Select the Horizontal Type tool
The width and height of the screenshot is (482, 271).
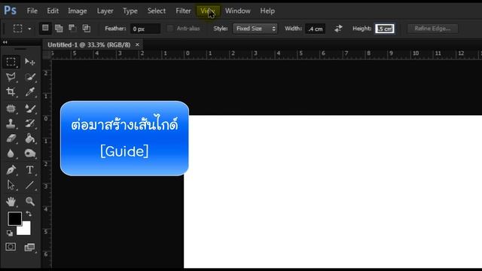(x=30, y=170)
